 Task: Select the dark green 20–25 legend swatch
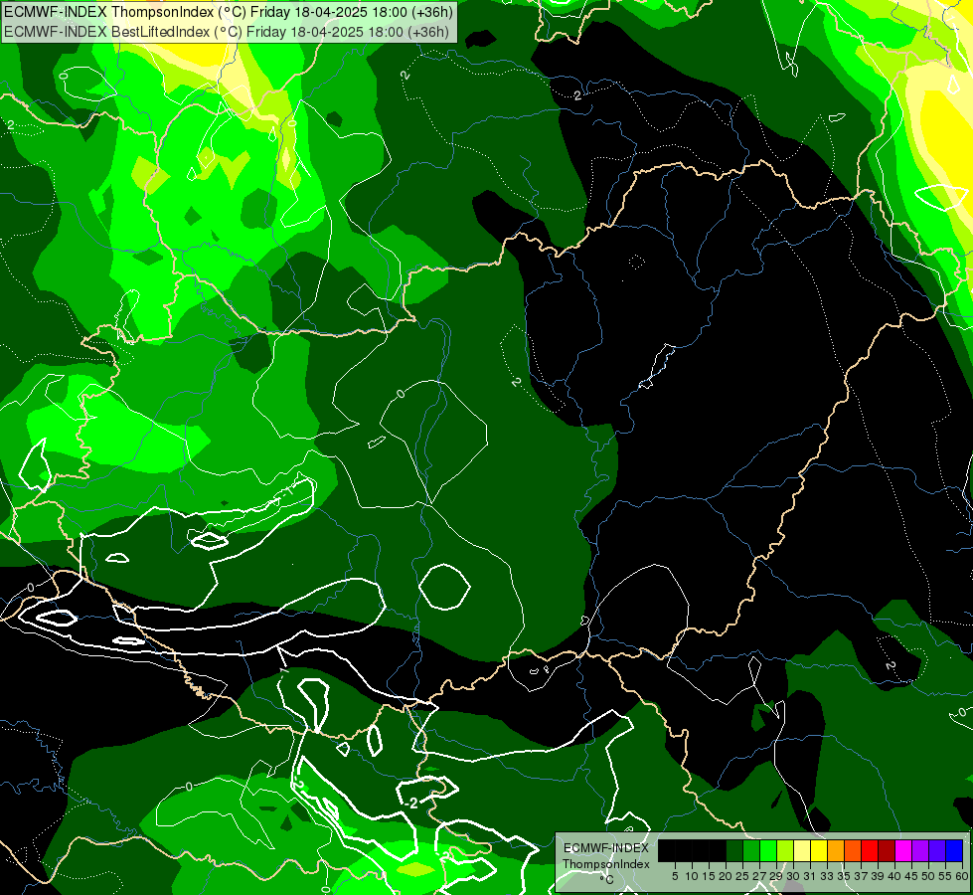734,850
